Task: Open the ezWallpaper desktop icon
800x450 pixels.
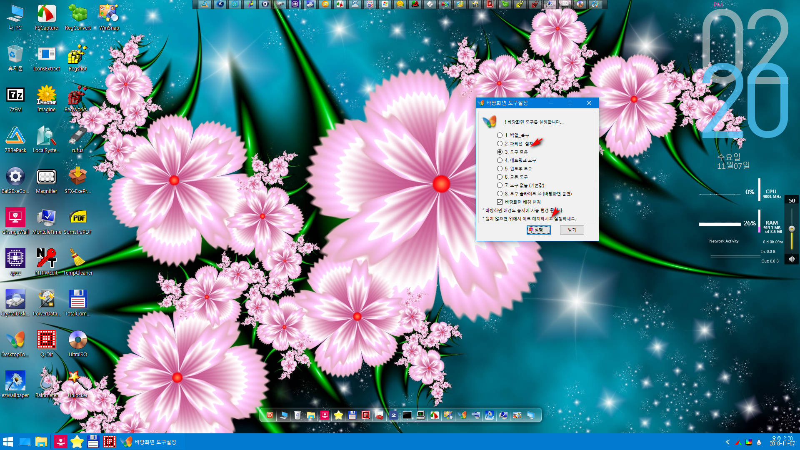Action: point(15,385)
